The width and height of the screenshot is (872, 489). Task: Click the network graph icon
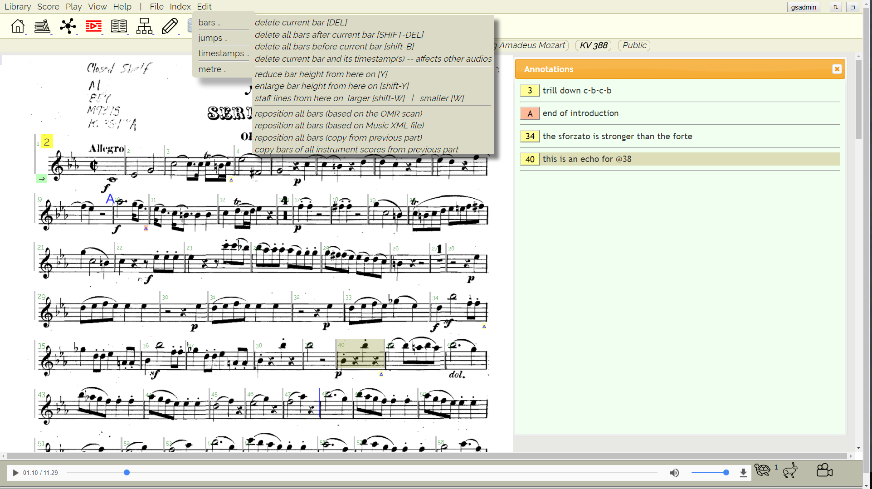[68, 26]
